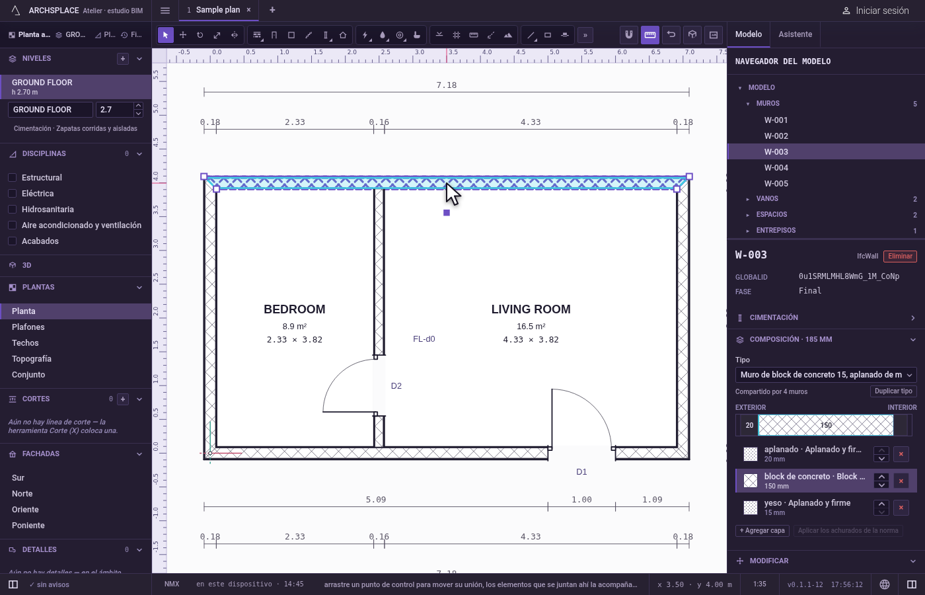The image size is (925, 595).
Task: Expand the CIMENTACIÓN section
Action: [826, 318]
